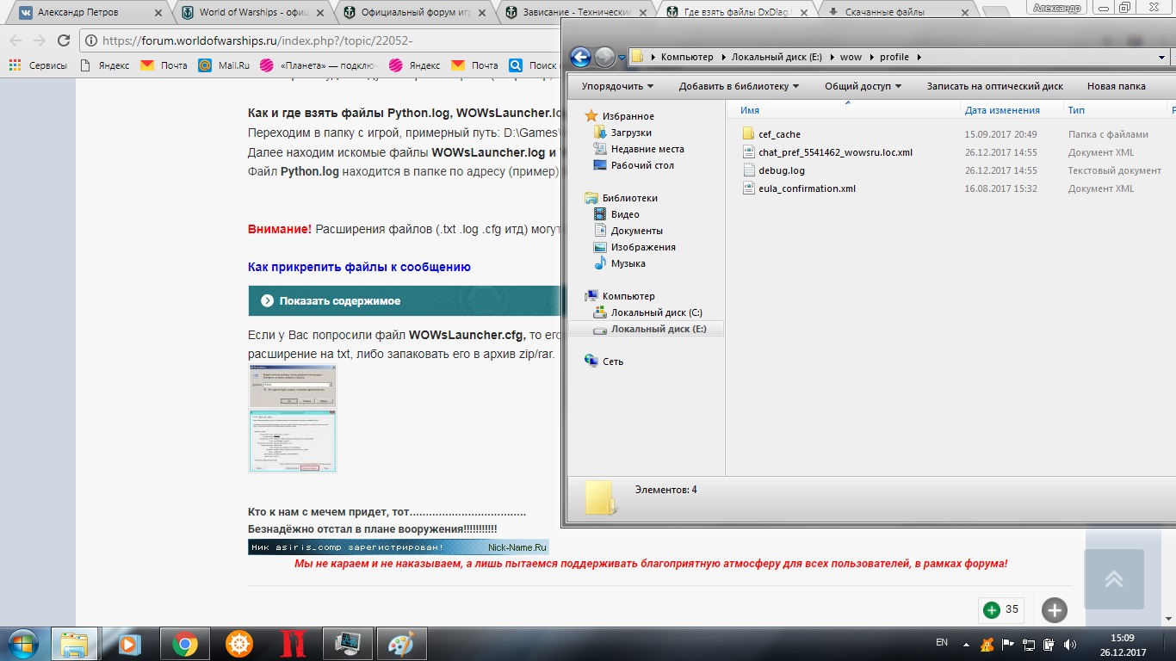Open World of Warships taskbar icon
Viewport: 1176px width, 661px height.
click(239, 644)
